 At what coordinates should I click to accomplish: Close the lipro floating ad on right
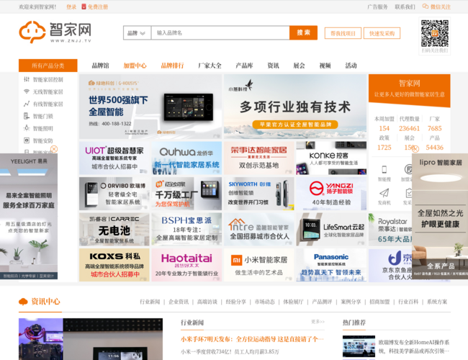pyautogui.click(x=415, y=150)
